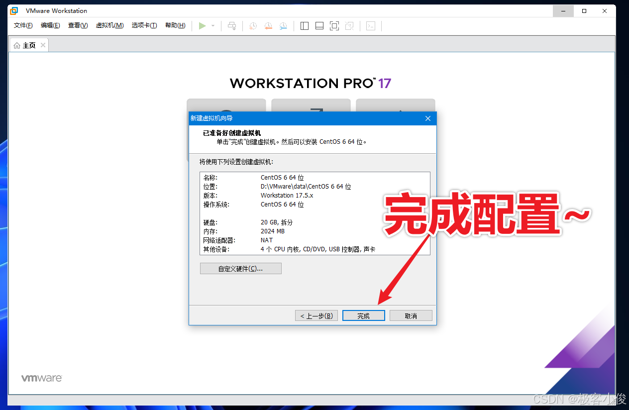The height and width of the screenshot is (410, 629).
Task: Click the memory value 2024 MB
Action: tap(273, 231)
